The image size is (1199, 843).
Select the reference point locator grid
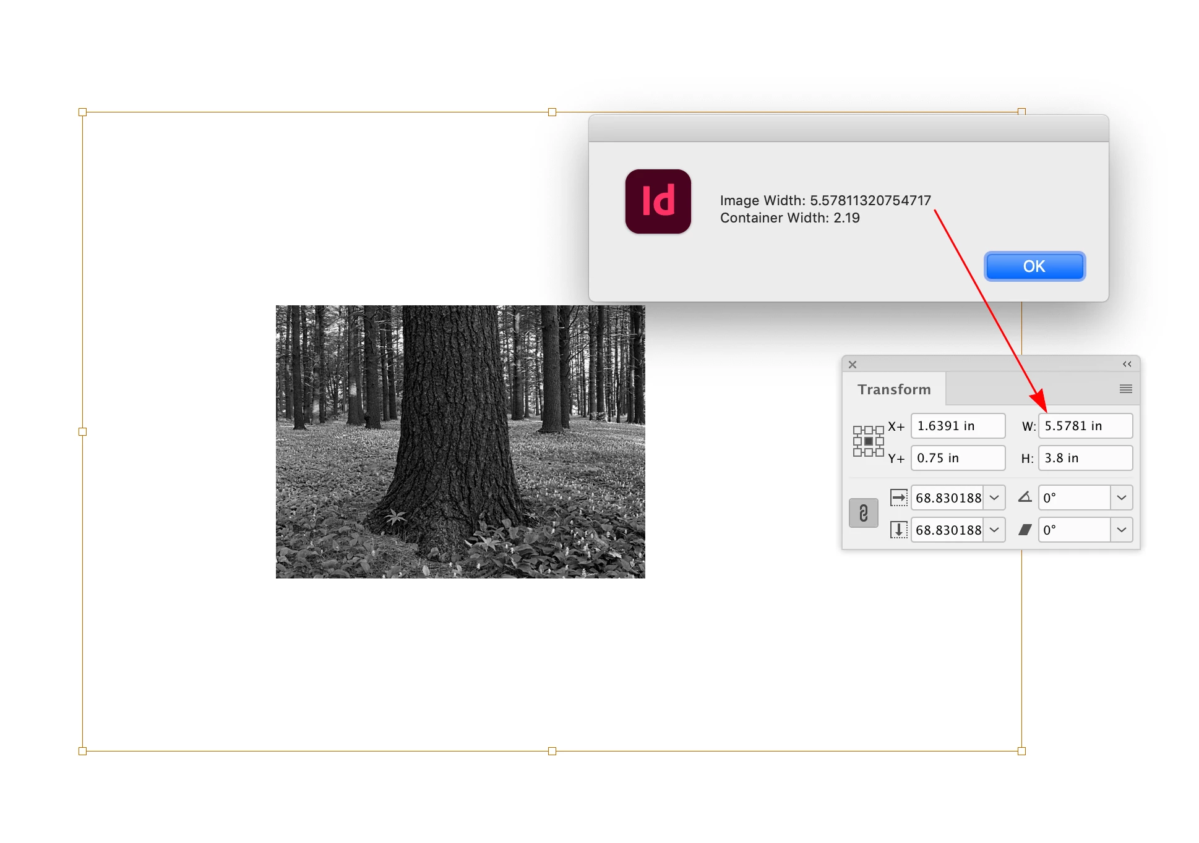(868, 441)
